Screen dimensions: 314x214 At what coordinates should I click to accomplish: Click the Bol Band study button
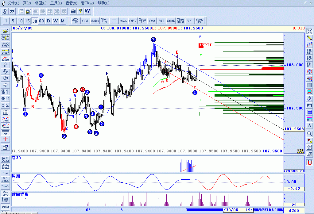6,180
